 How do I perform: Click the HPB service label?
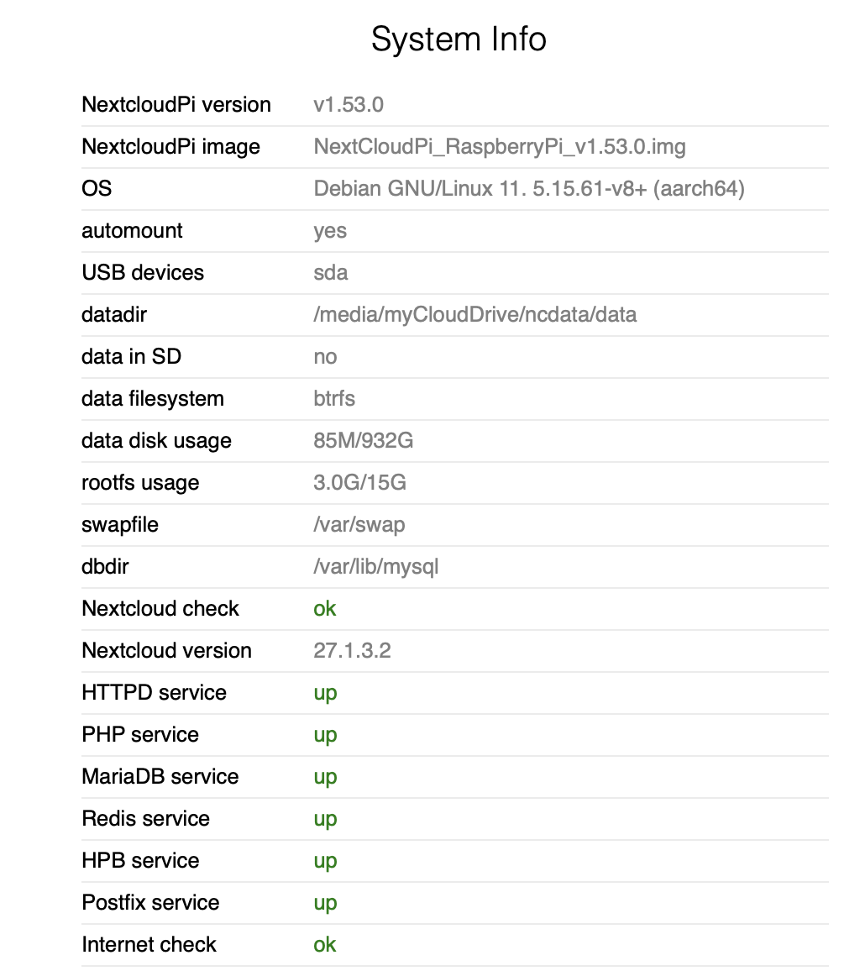click(x=140, y=861)
